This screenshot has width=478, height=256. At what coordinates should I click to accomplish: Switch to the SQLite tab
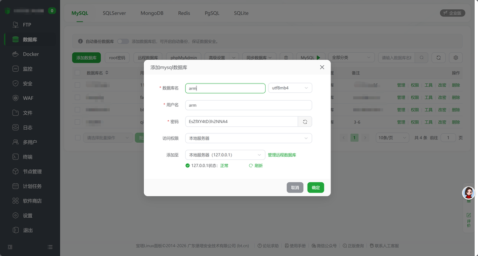241,13
